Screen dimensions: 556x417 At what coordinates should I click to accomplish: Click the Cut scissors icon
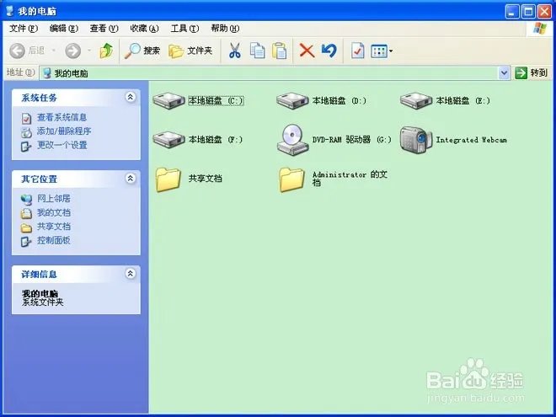tap(234, 51)
